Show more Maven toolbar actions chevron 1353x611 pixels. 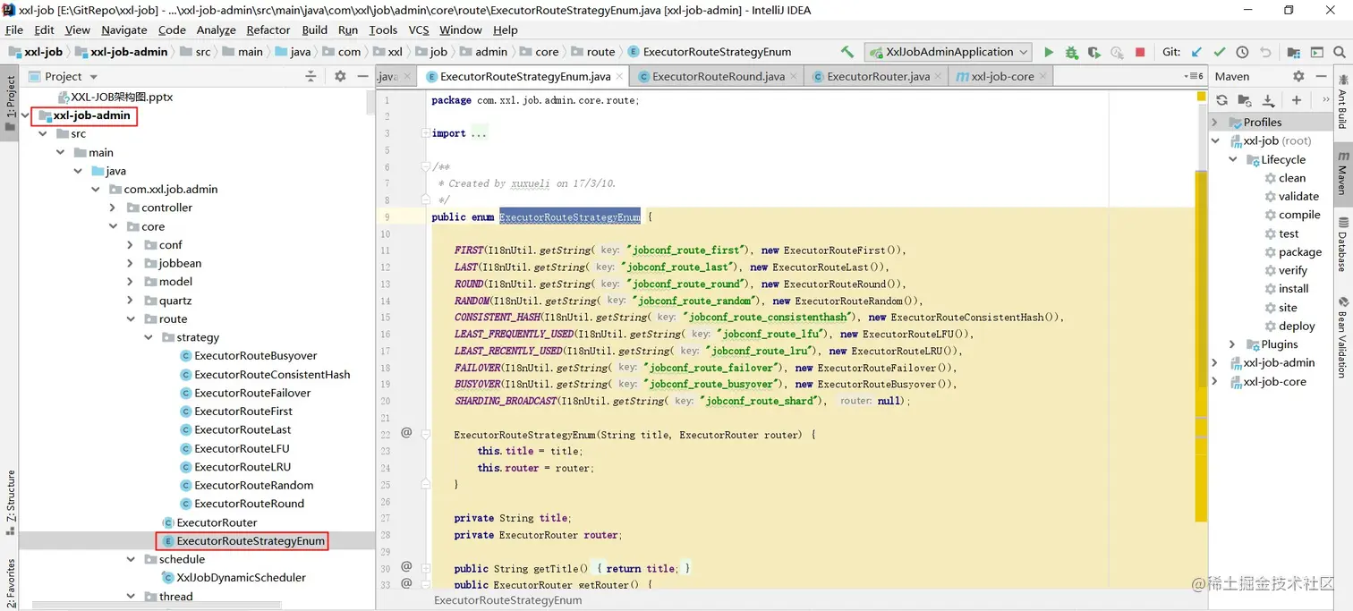pos(1326,100)
